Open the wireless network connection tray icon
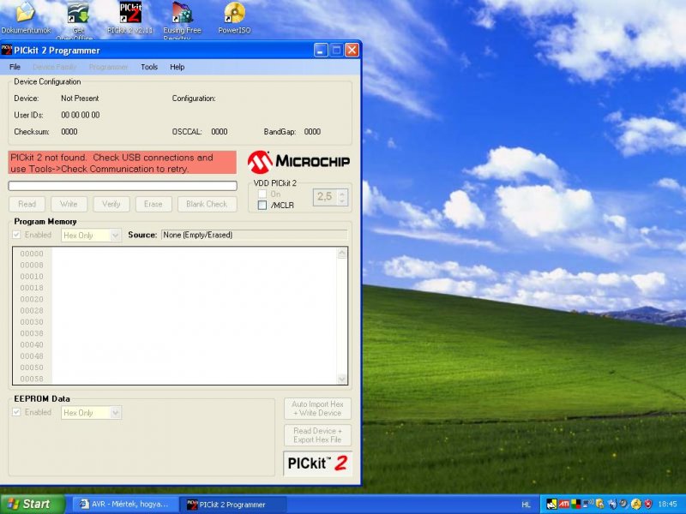Screen dimensions: 686x514 click(588, 504)
